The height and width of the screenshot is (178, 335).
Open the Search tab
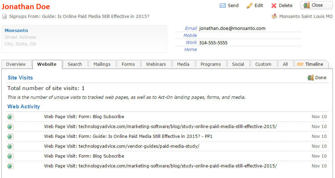[75, 64]
